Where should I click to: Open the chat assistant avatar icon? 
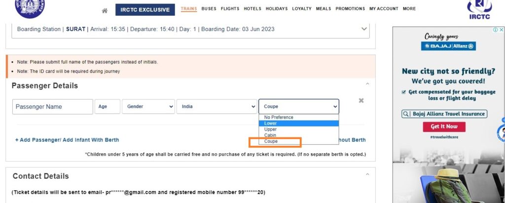501,132
